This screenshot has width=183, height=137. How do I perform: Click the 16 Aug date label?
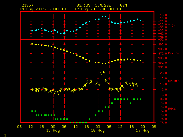point(98,130)
